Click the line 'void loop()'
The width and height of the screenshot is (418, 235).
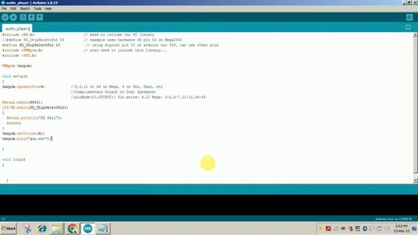tap(14, 159)
